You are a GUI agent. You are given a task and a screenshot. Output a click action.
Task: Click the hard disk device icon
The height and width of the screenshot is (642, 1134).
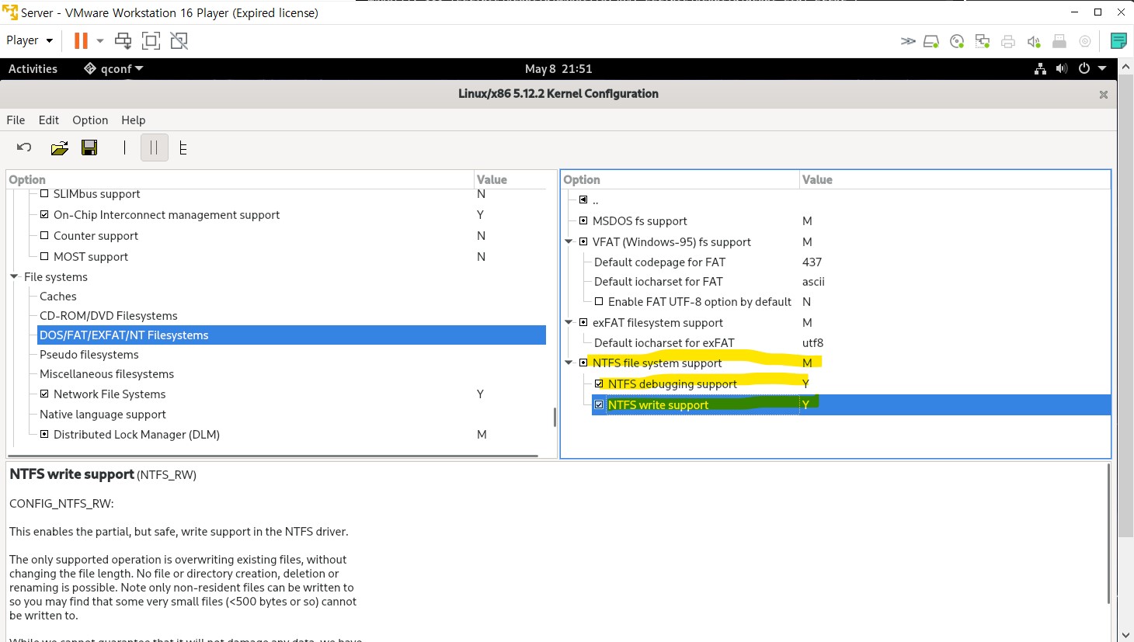931,41
